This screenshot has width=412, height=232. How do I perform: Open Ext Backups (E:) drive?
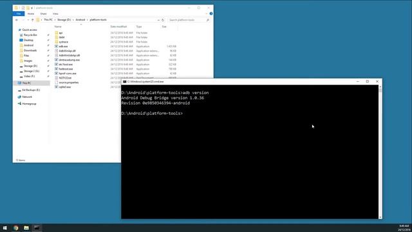pos(31,90)
